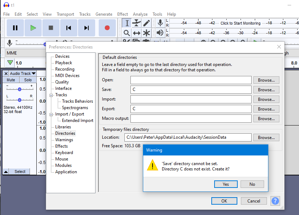Click 'Click to Start Monitoring' on record meter
Screen dimensions: 299x215
pyautogui.click(x=241, y=23)
